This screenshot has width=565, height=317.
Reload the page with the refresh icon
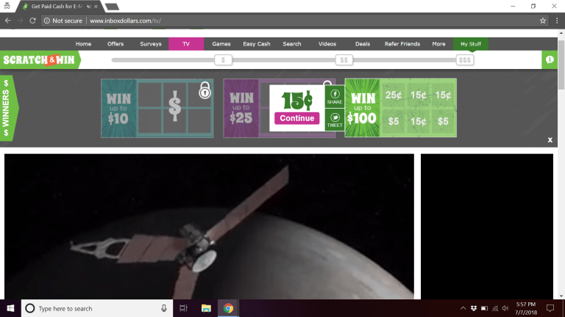tap(32, 21)
